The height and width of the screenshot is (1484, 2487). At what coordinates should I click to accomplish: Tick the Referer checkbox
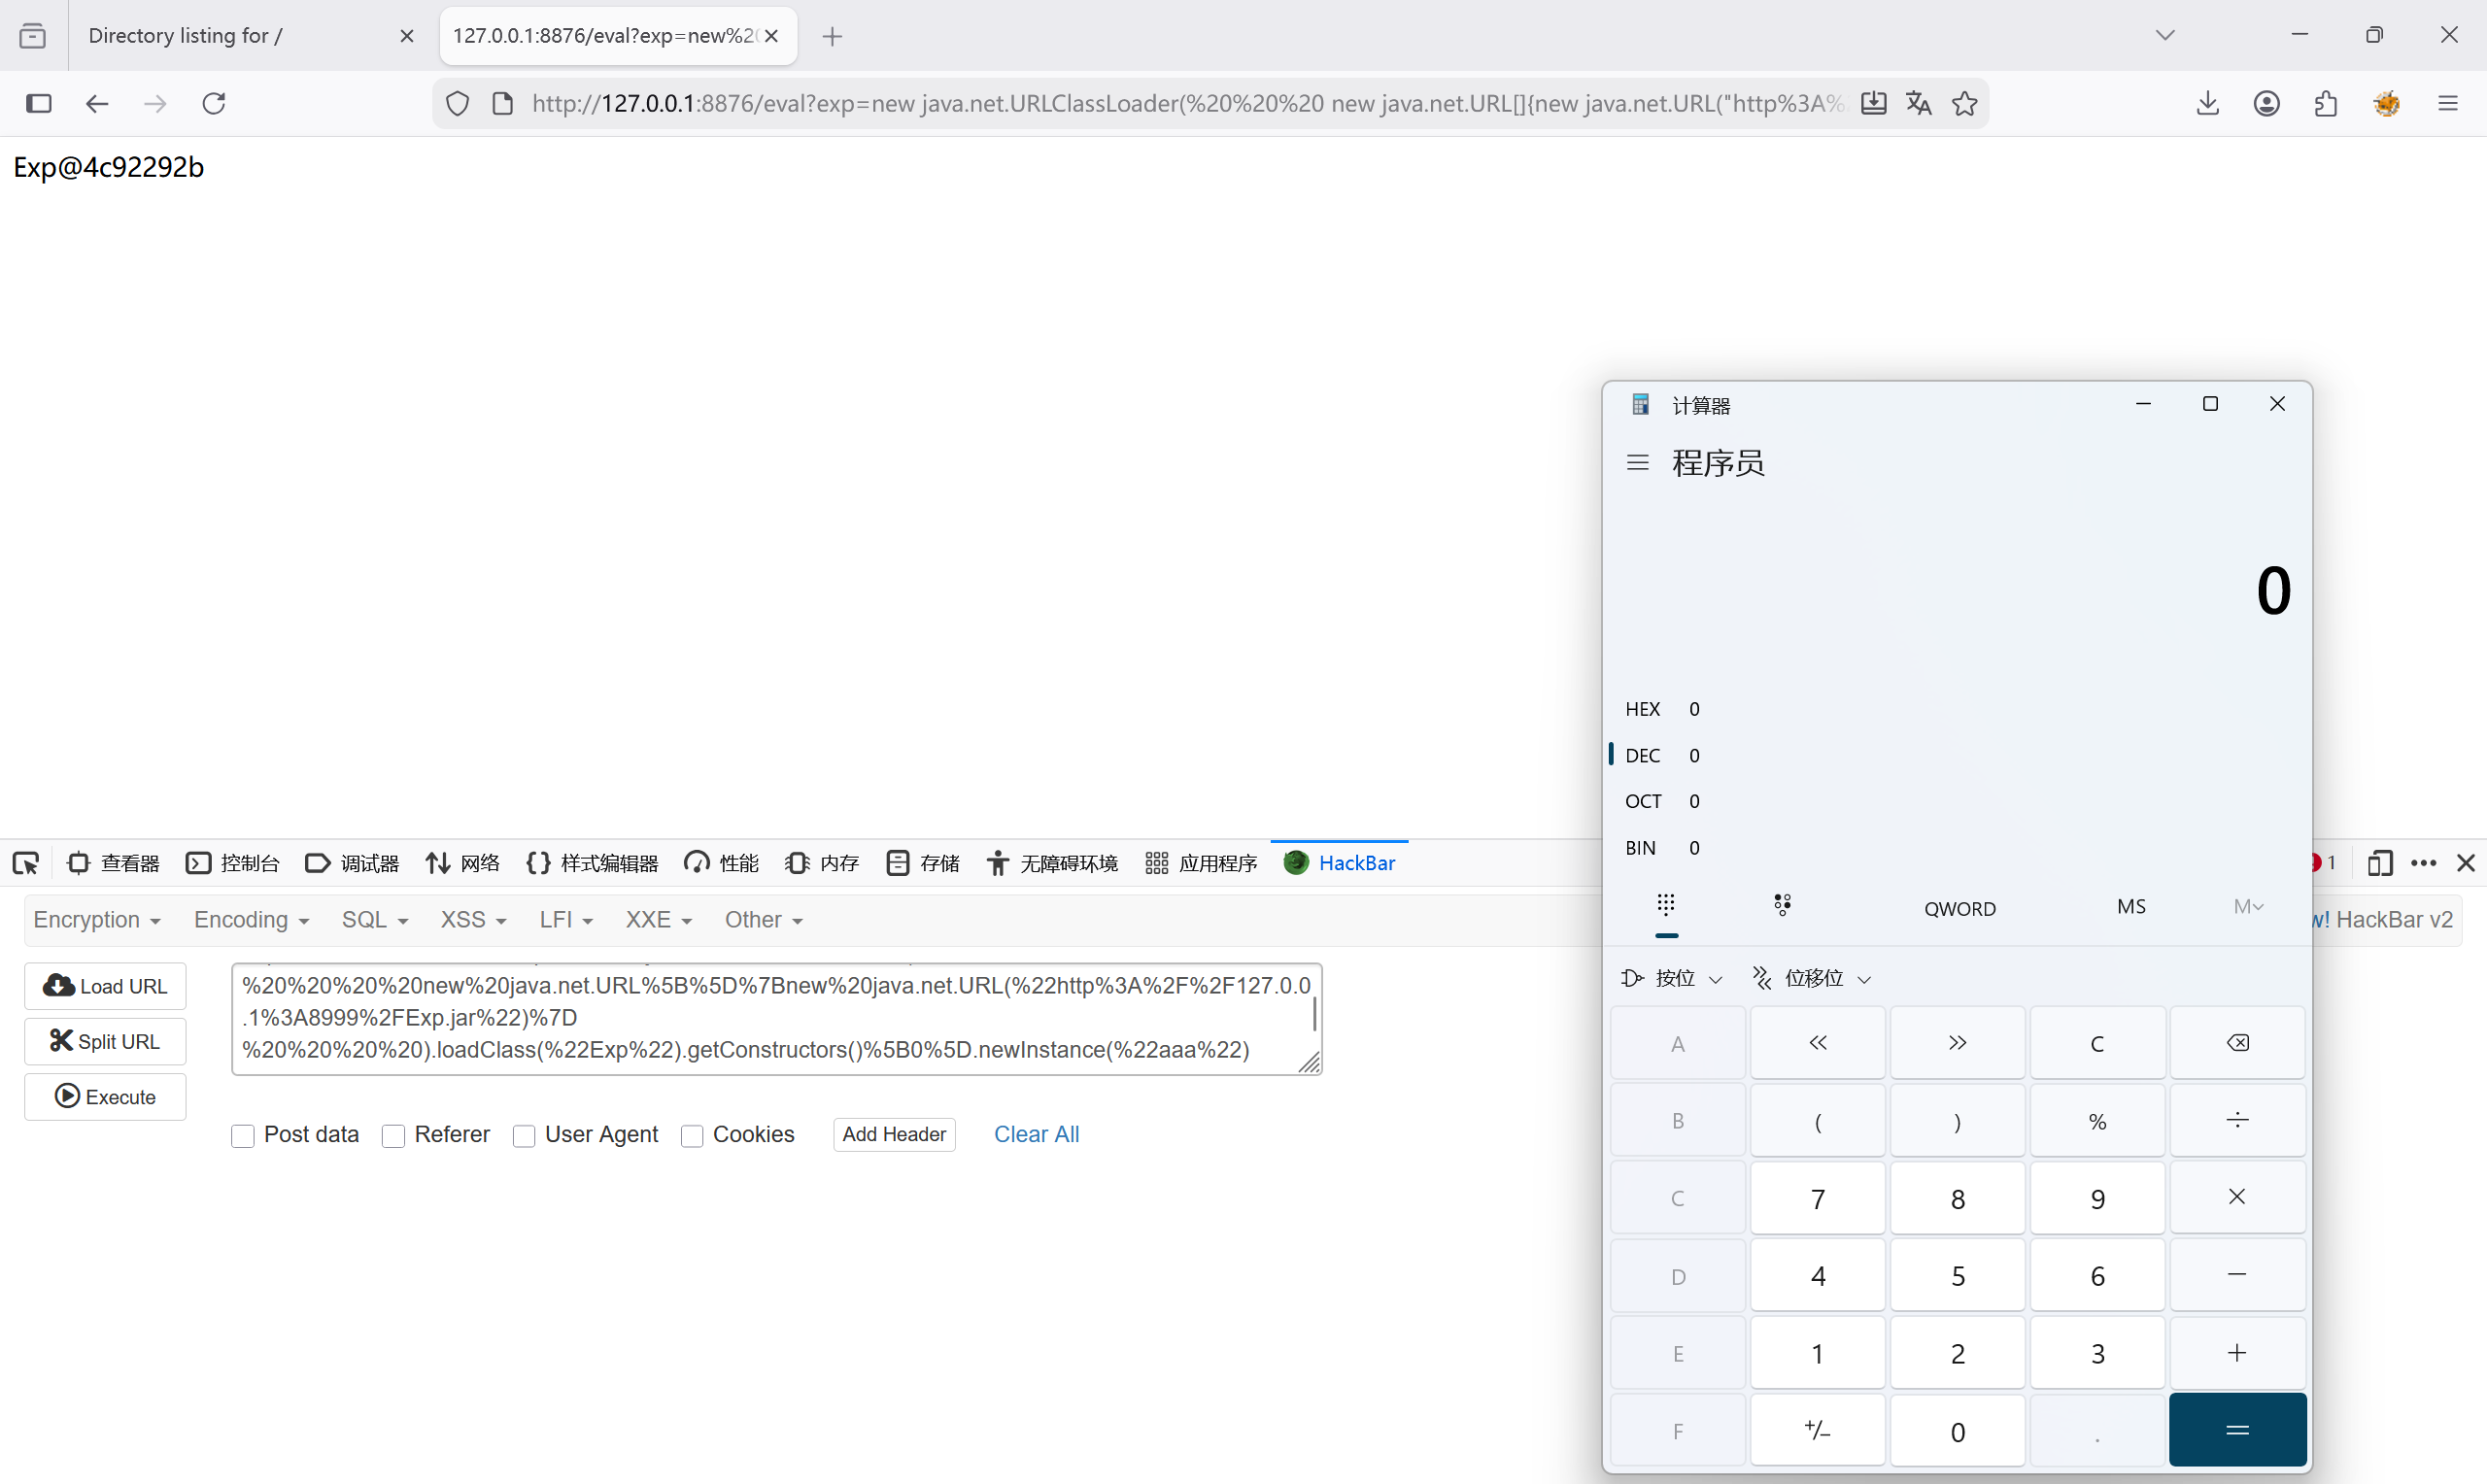394,1135
